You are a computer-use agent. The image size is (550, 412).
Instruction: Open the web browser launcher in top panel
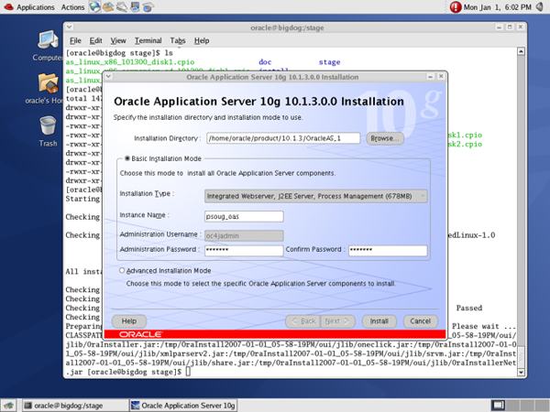94,6
